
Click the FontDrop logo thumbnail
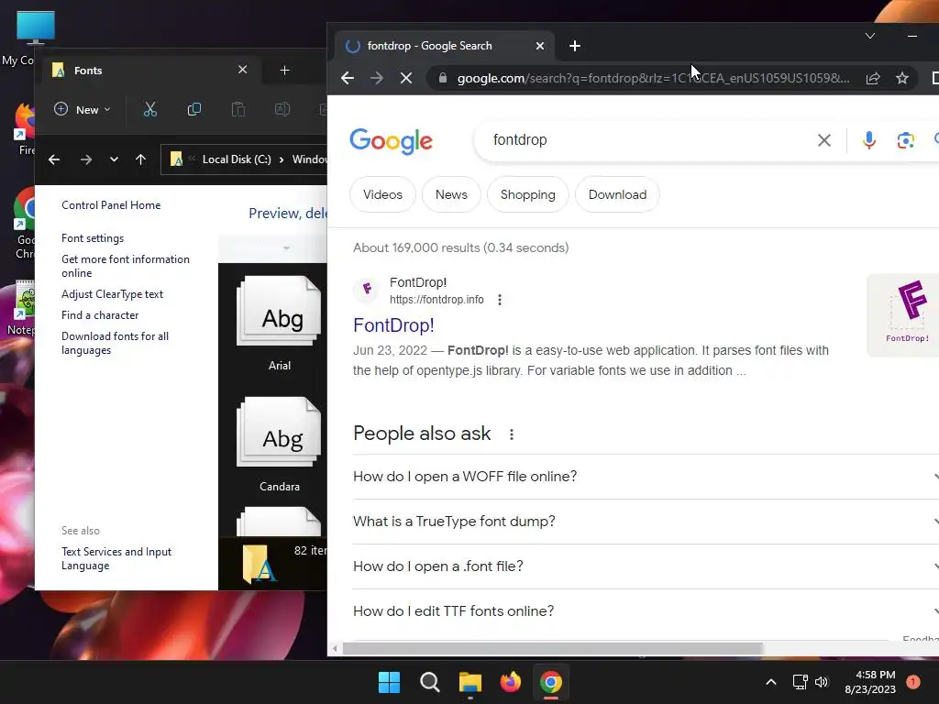pos(905,315)
